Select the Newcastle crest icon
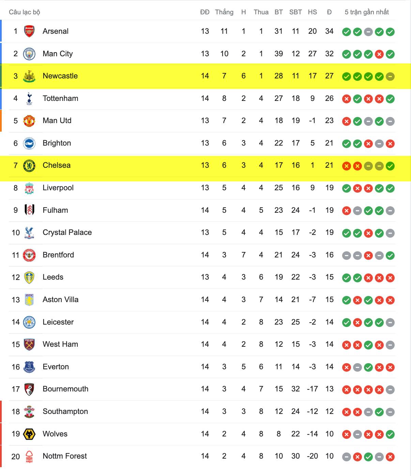 pos(29,76)
